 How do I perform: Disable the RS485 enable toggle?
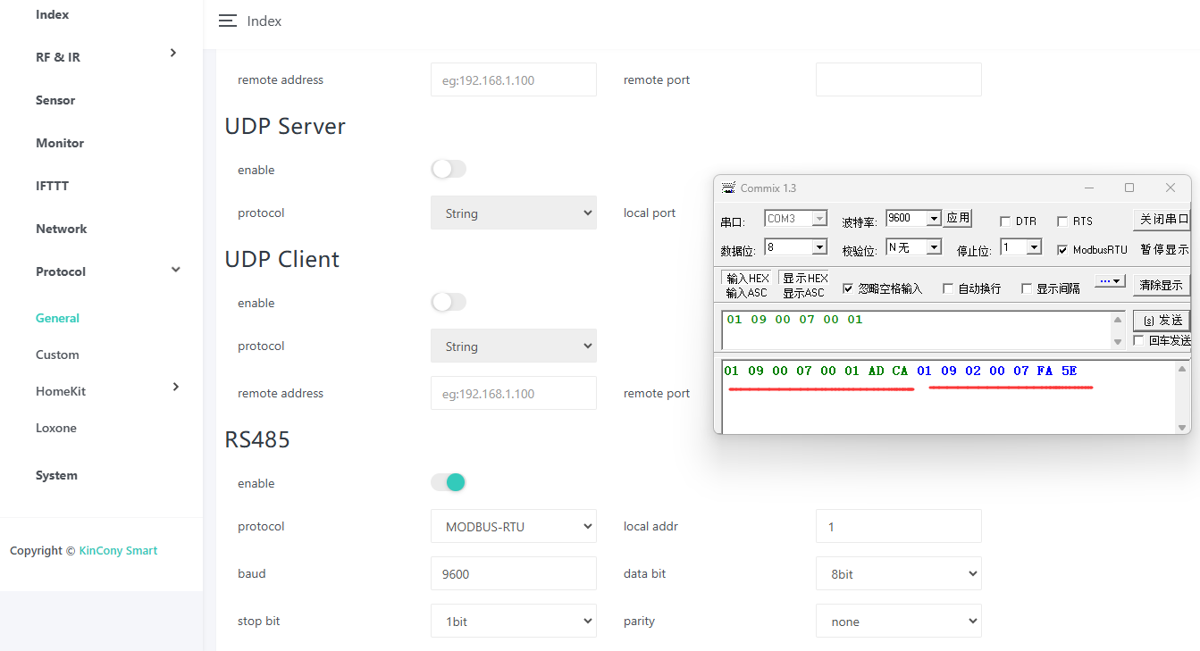pyautogui.click(x=449, y=483)
